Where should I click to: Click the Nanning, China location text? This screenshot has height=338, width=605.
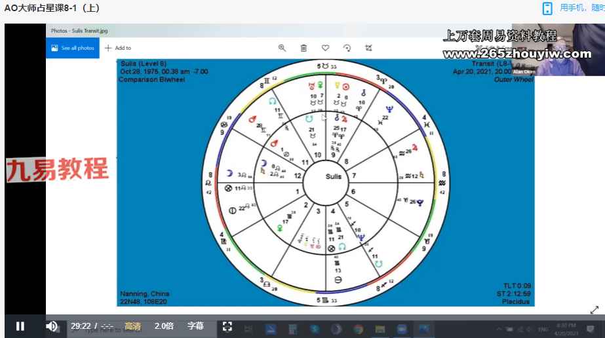145,293
